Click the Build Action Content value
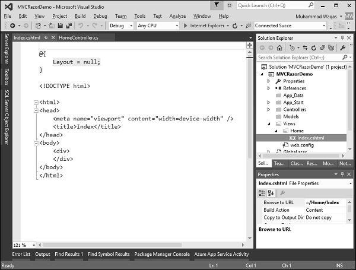Image resolution: width=356 pixels, height=270 pixels. tap(326, 210)
